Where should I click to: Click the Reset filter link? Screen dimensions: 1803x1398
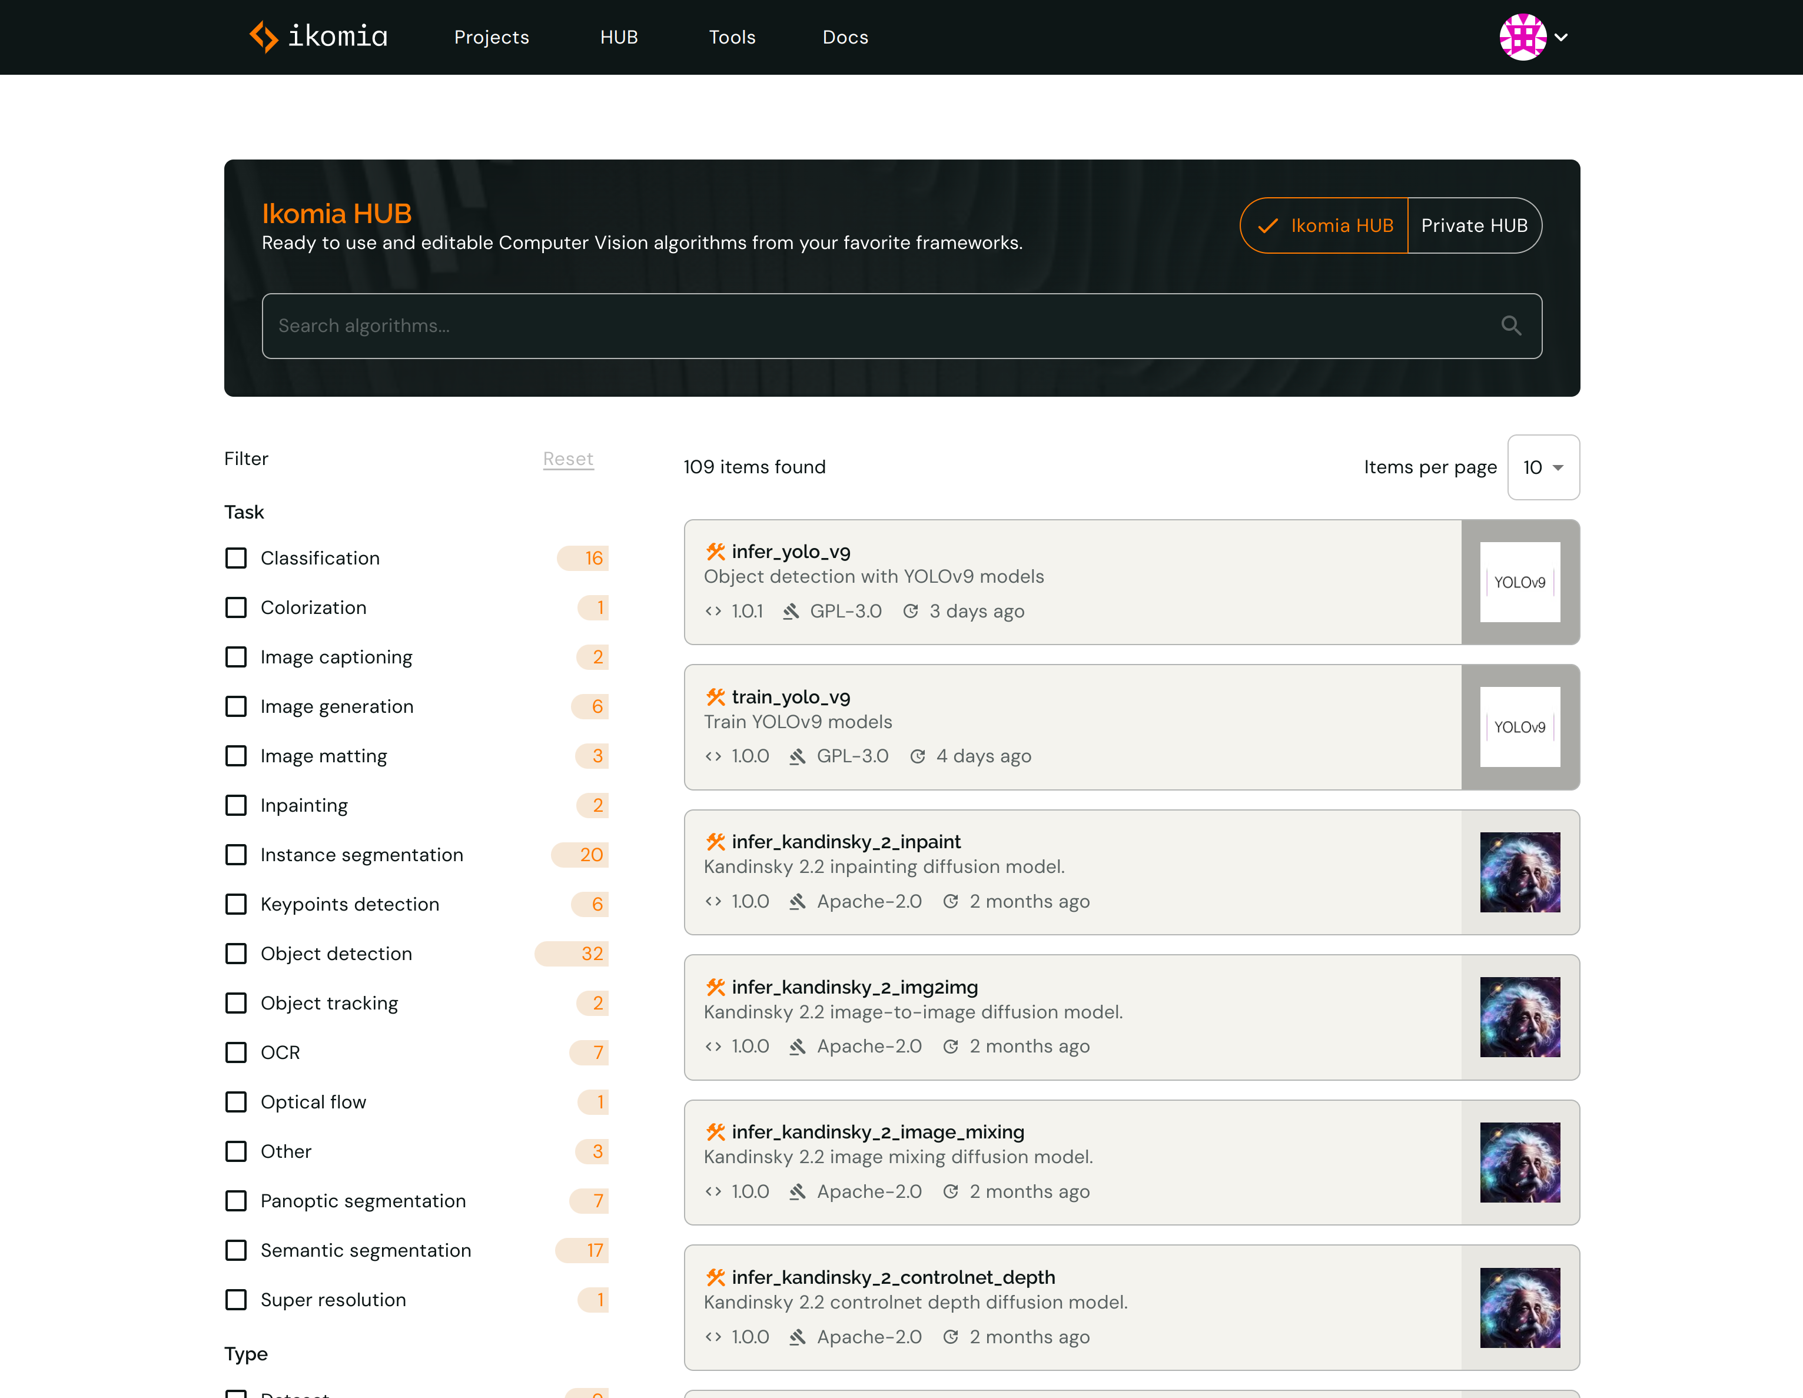click(x=568, y=458)
